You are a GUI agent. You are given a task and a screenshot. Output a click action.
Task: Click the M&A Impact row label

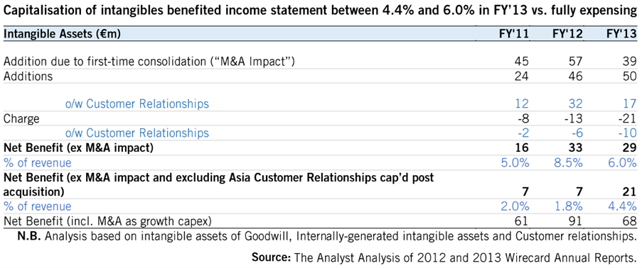pyautogui.click(x=149, y=62)
